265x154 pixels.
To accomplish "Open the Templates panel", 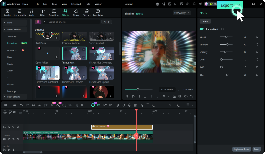I will (x=98, y=13).
